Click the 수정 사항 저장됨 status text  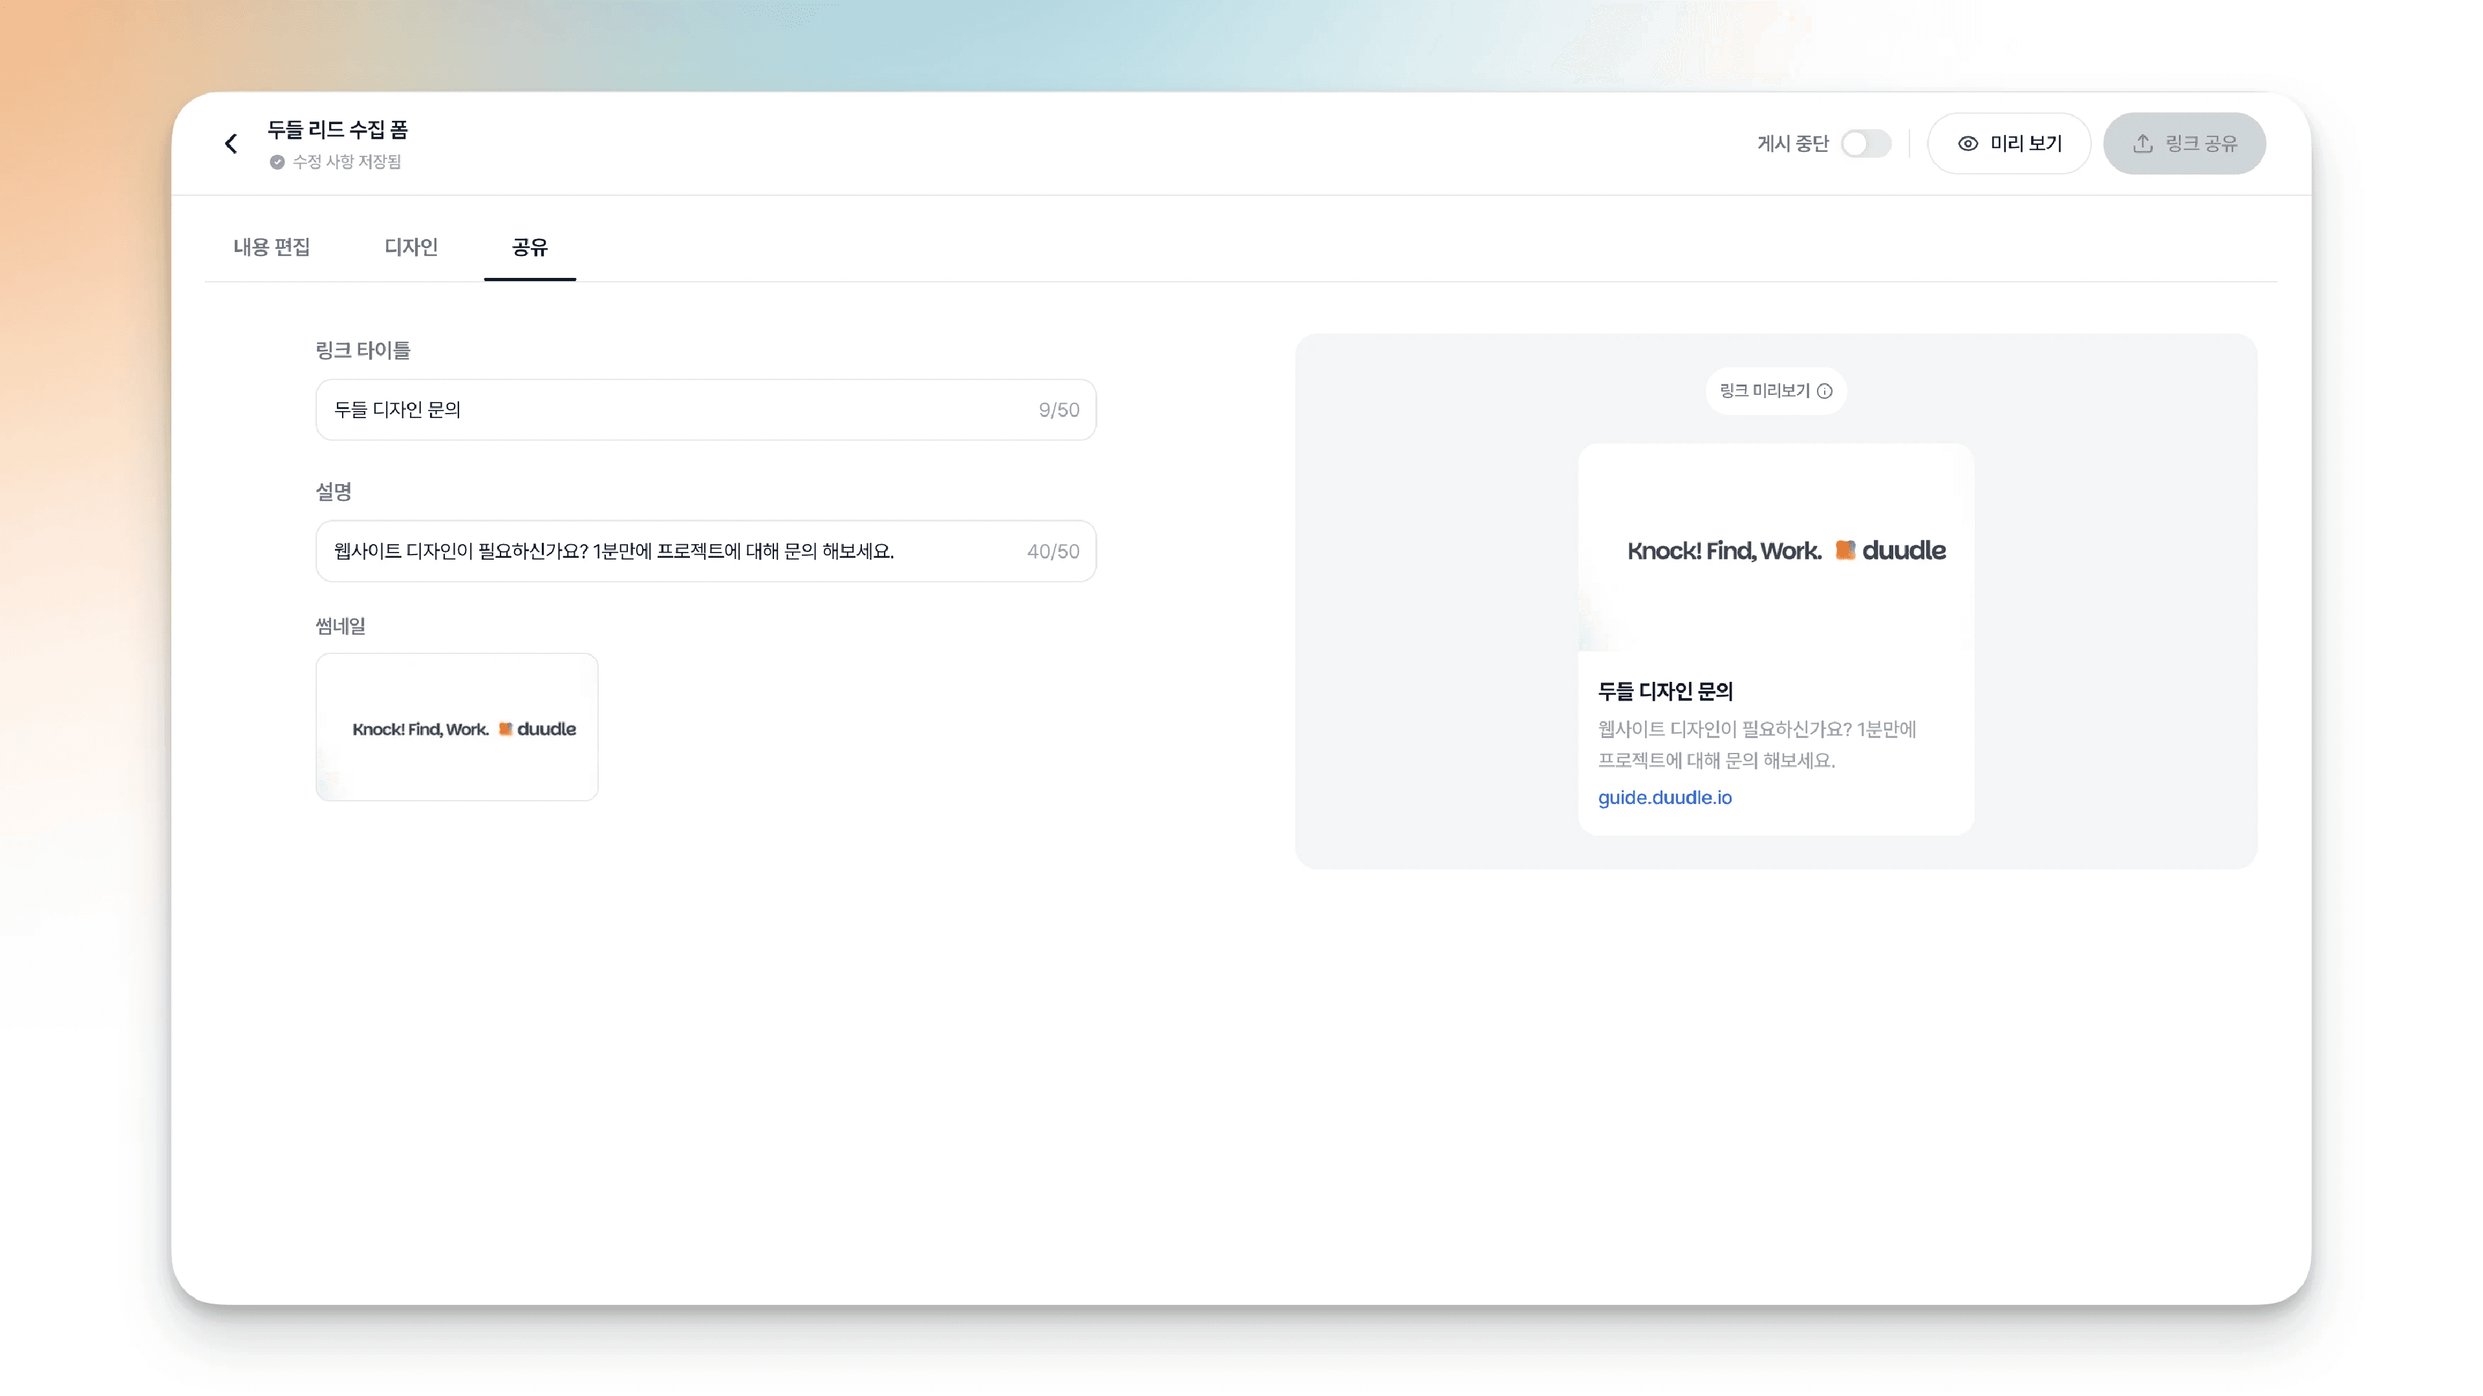pos(346,162)
